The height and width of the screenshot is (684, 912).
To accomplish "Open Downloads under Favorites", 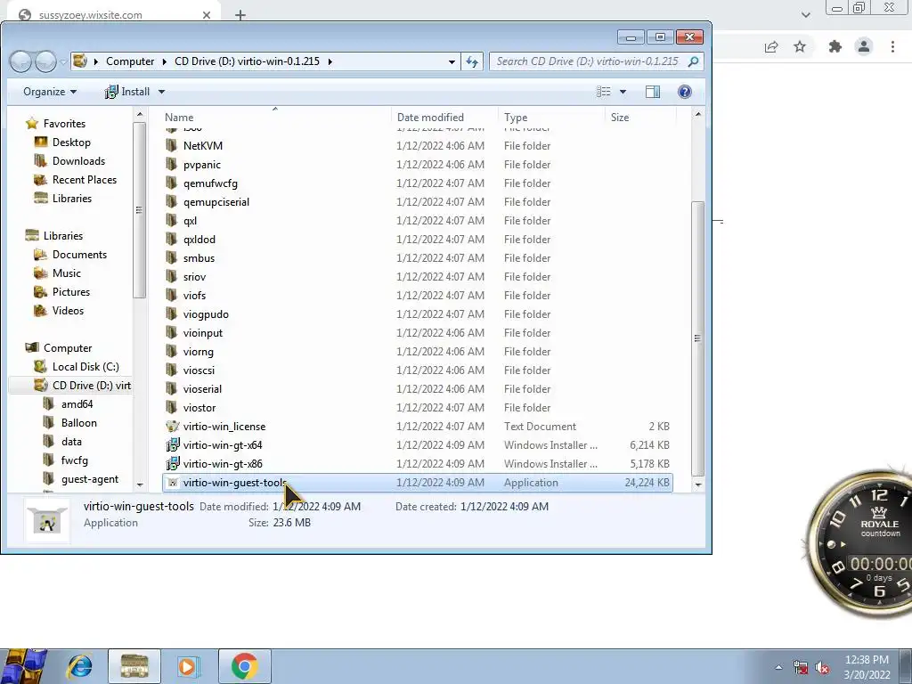I will [x=78, y=161].
